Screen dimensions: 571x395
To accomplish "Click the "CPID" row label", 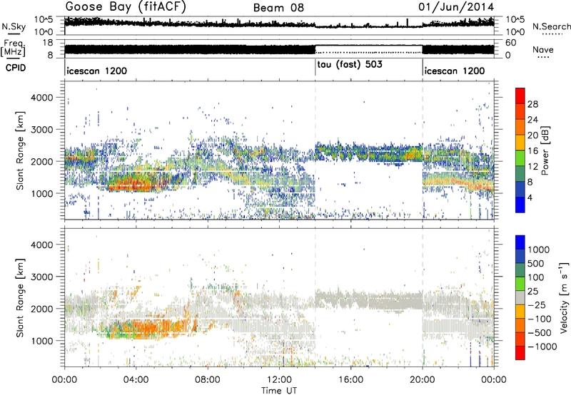I will (x=16, y=68).
